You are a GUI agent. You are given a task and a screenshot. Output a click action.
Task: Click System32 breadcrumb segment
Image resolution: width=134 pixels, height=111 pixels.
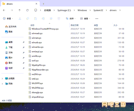(98, 10)
